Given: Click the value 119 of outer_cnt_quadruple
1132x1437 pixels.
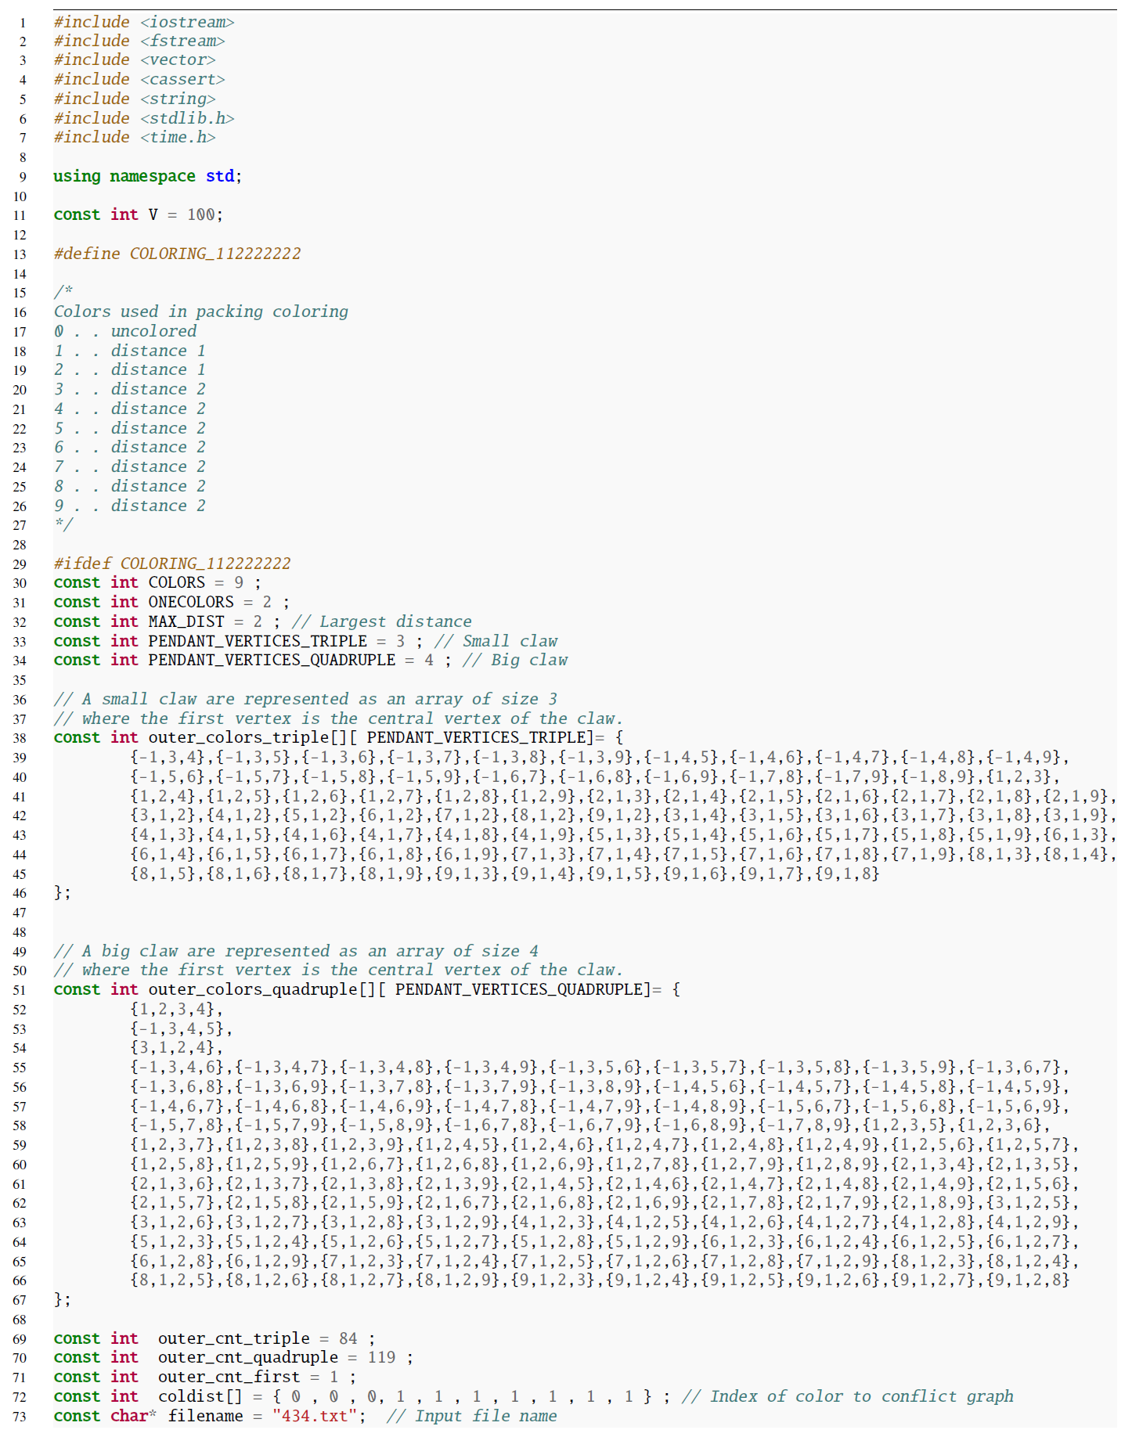Looking at the screenshot, I should pyautogui.click(x=381, y=1357).
